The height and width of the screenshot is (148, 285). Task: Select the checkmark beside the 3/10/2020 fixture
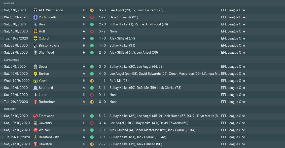(2, 116)
